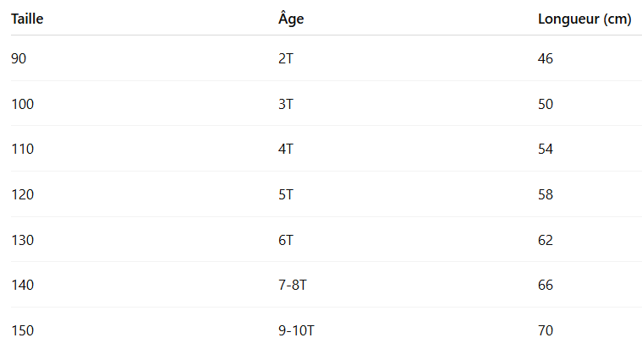Viewport: 642px width, 354px height.
Task: Select the length value 62
Action: (x=546, y=239)
